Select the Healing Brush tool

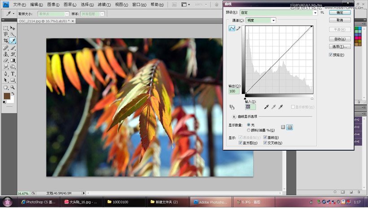click(x=6, y=48)
